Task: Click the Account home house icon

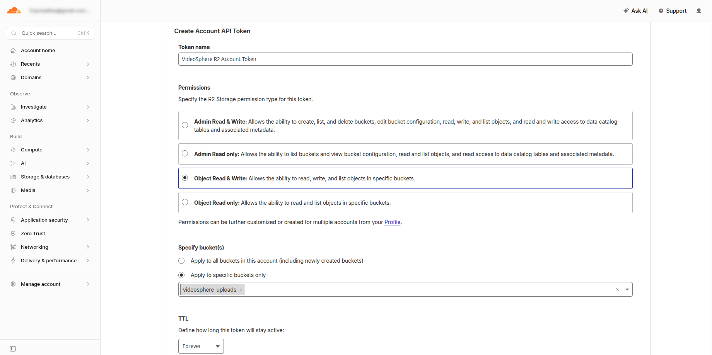Action: tap(13, 51)
